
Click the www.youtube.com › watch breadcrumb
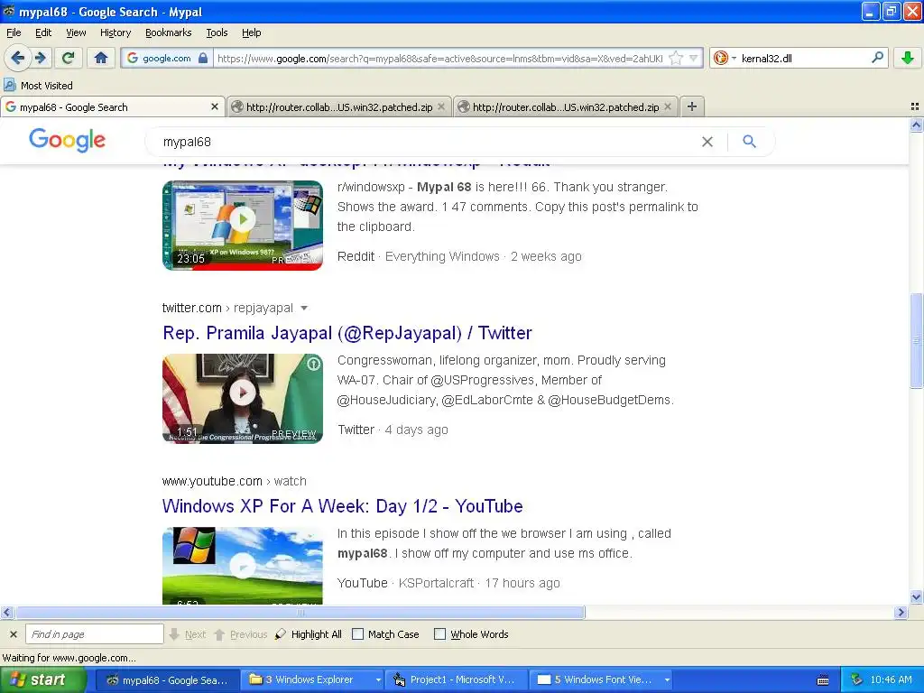[x=234, y=481]
